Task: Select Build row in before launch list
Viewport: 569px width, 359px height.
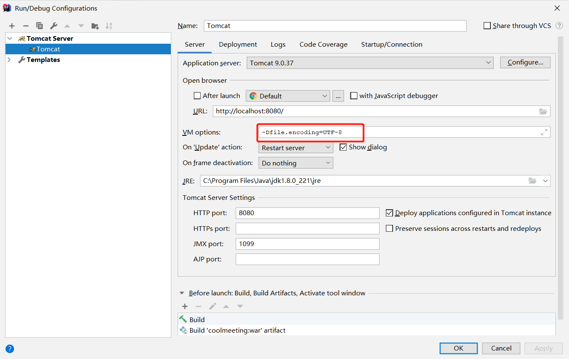Action: point(366,319)
